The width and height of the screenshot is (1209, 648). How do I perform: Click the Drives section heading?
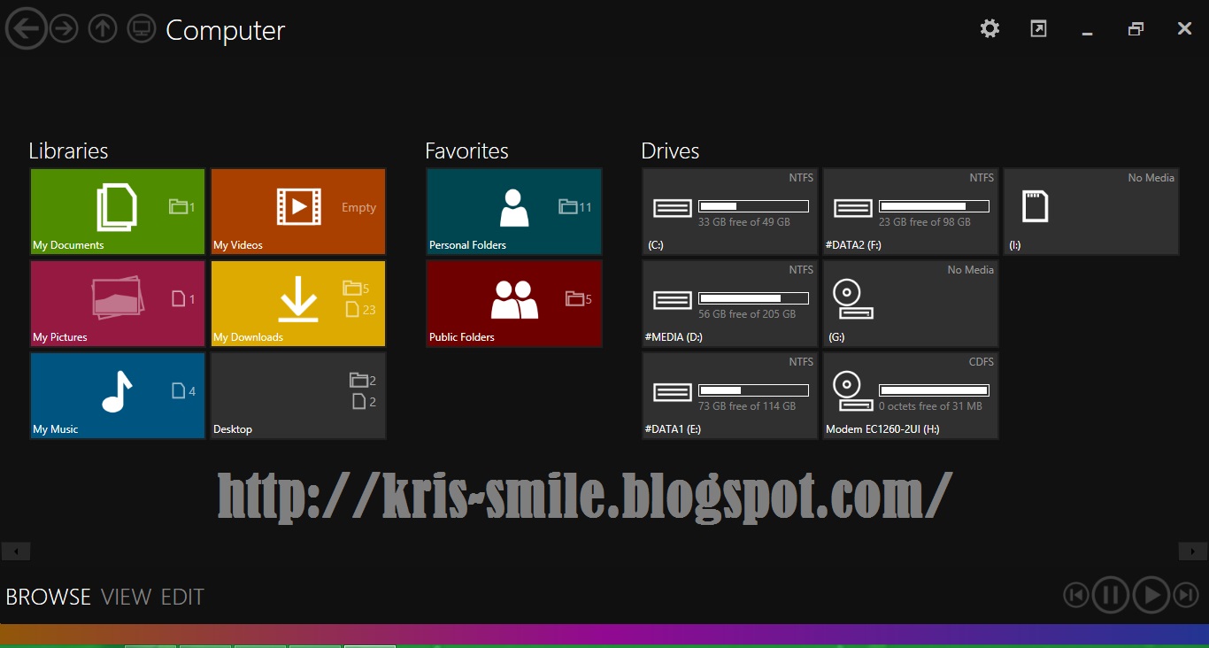[x=670, y=151]
